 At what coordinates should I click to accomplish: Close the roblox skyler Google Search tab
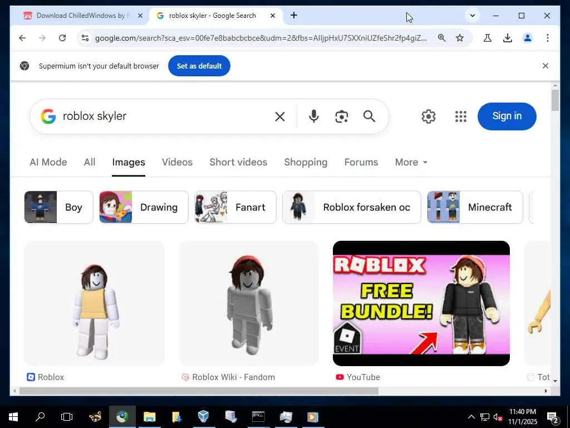[273, 16]
